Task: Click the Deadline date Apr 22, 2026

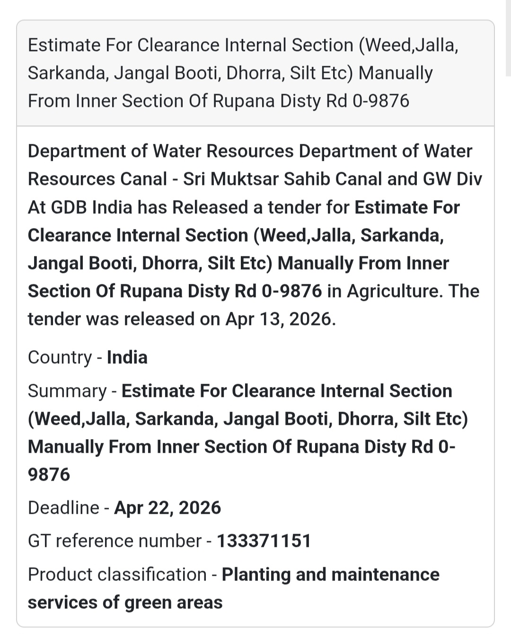Action: [x=167, y=508]
